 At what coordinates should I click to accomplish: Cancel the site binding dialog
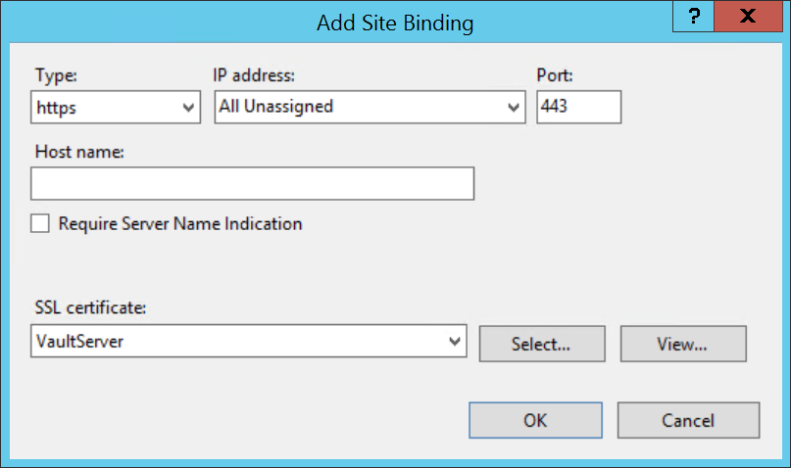pyautogui.click(x=688, y=420)
